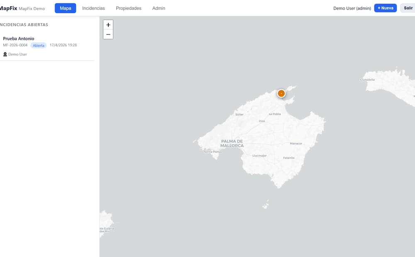Image resolution: width=415 pixels, height=257 pixels.
Task: Click the Demo User (admin) label
Action: [x=352, y=8]
